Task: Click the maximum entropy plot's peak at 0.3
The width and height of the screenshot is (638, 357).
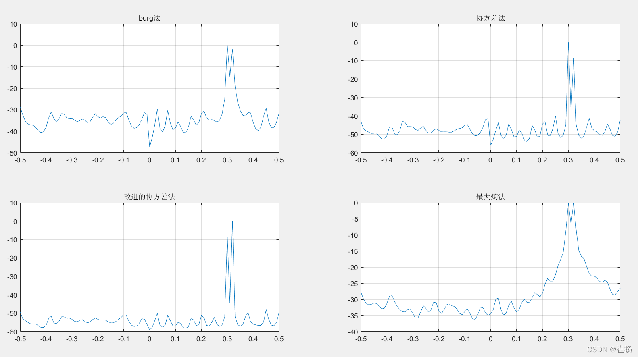Action: coord(568,203)
